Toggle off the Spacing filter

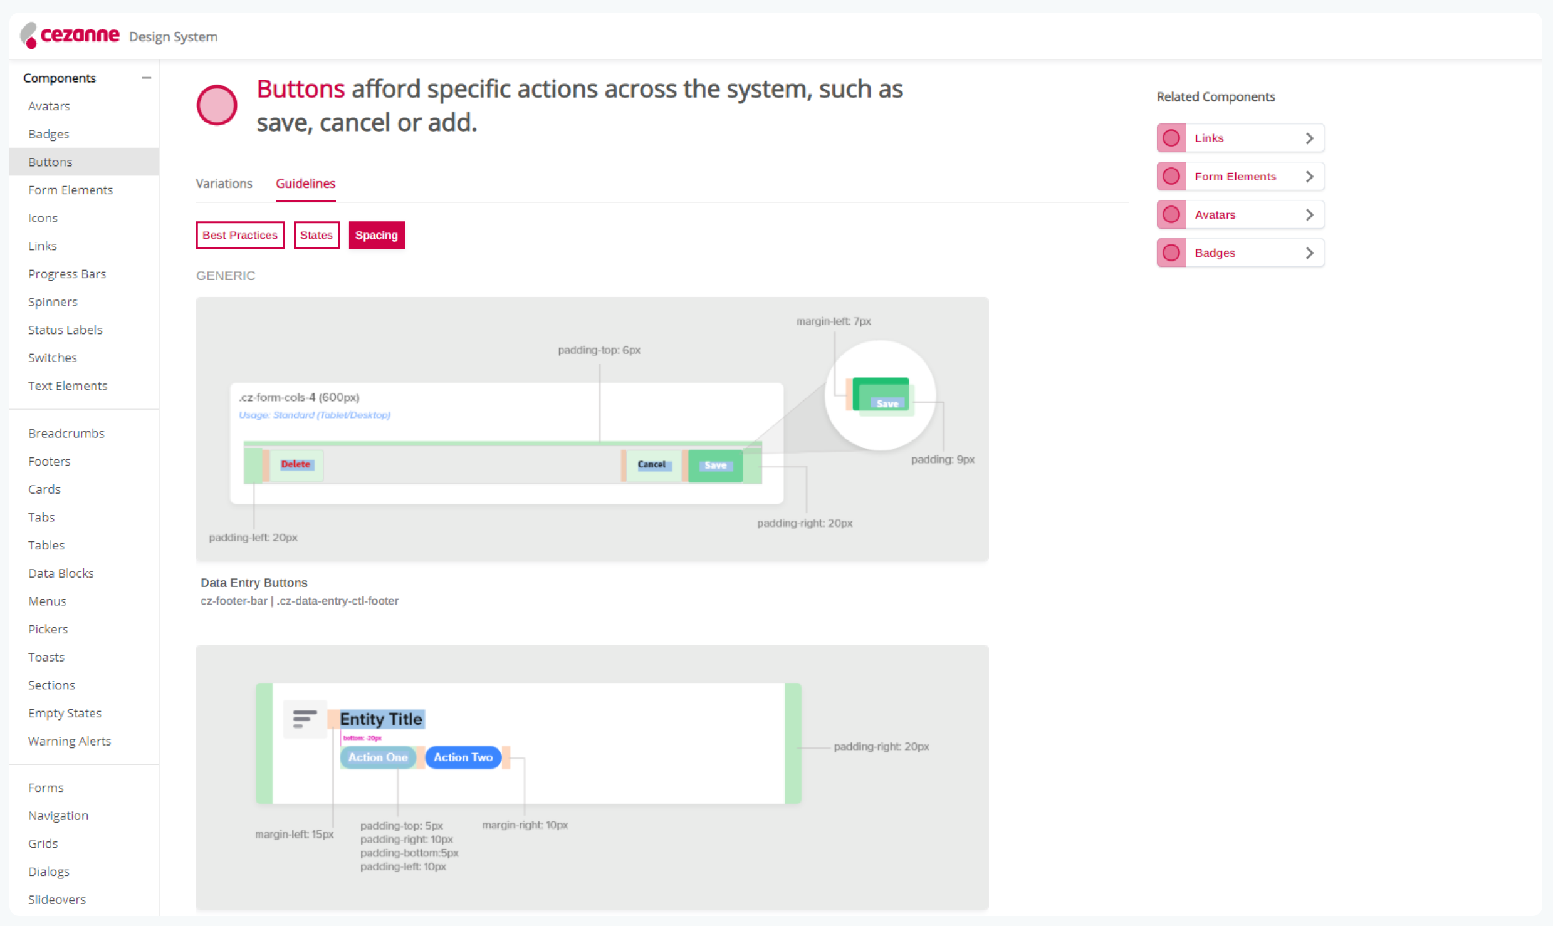click(x=376, y=235)
